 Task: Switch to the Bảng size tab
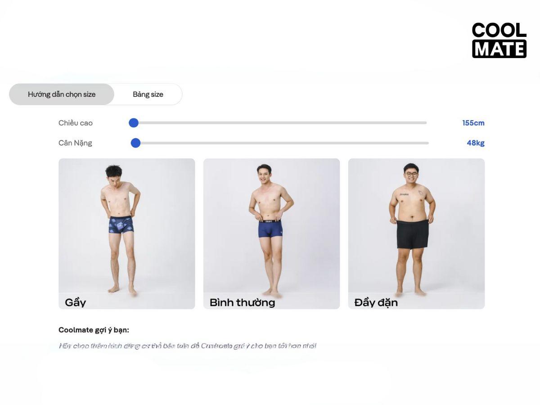tap(148, 94)
